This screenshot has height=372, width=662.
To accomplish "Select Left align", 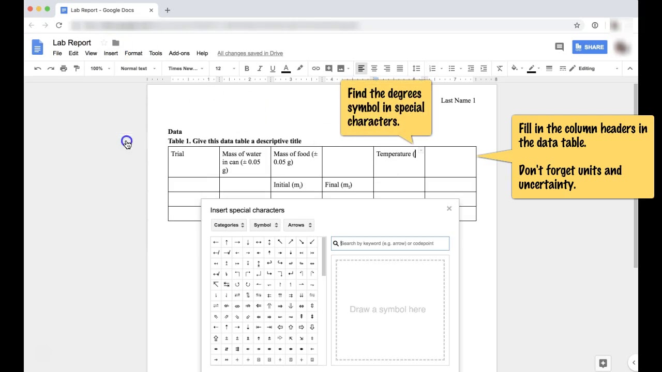I will click(x=362, y=68).
